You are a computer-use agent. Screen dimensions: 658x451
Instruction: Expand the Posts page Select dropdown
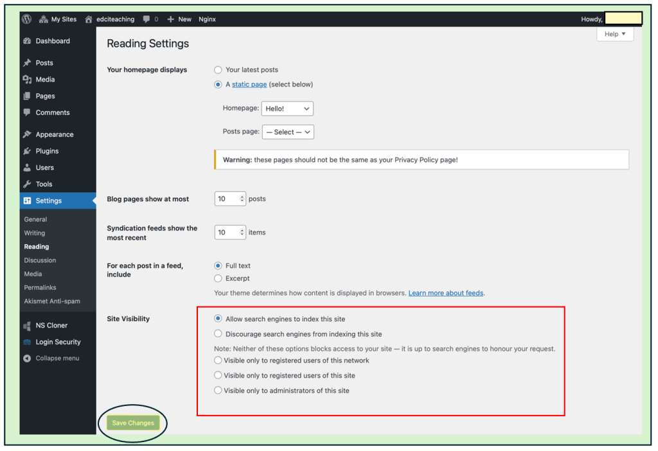coord(288,132)
